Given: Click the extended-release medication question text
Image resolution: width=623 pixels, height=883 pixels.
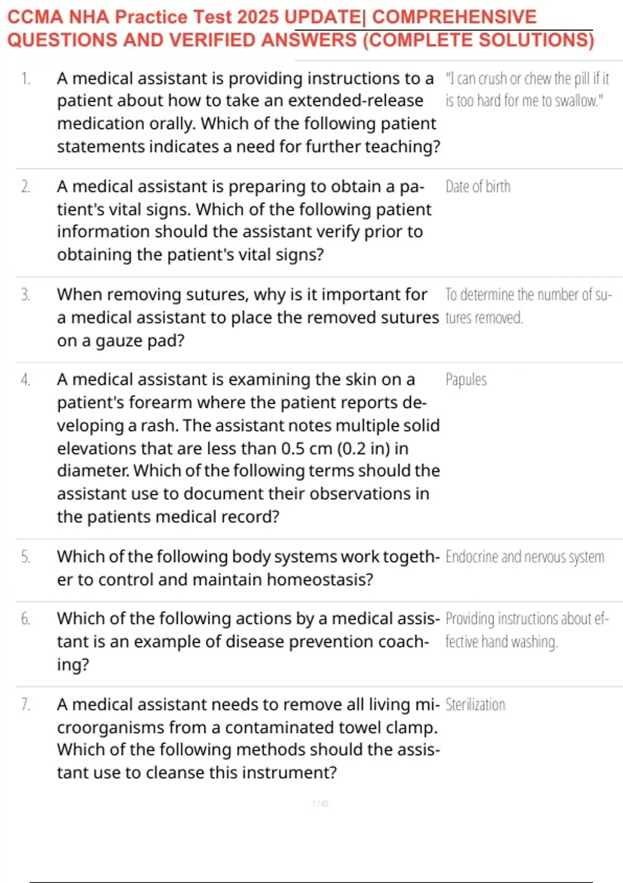Looking at the screenshot, I should pos(248,112).
